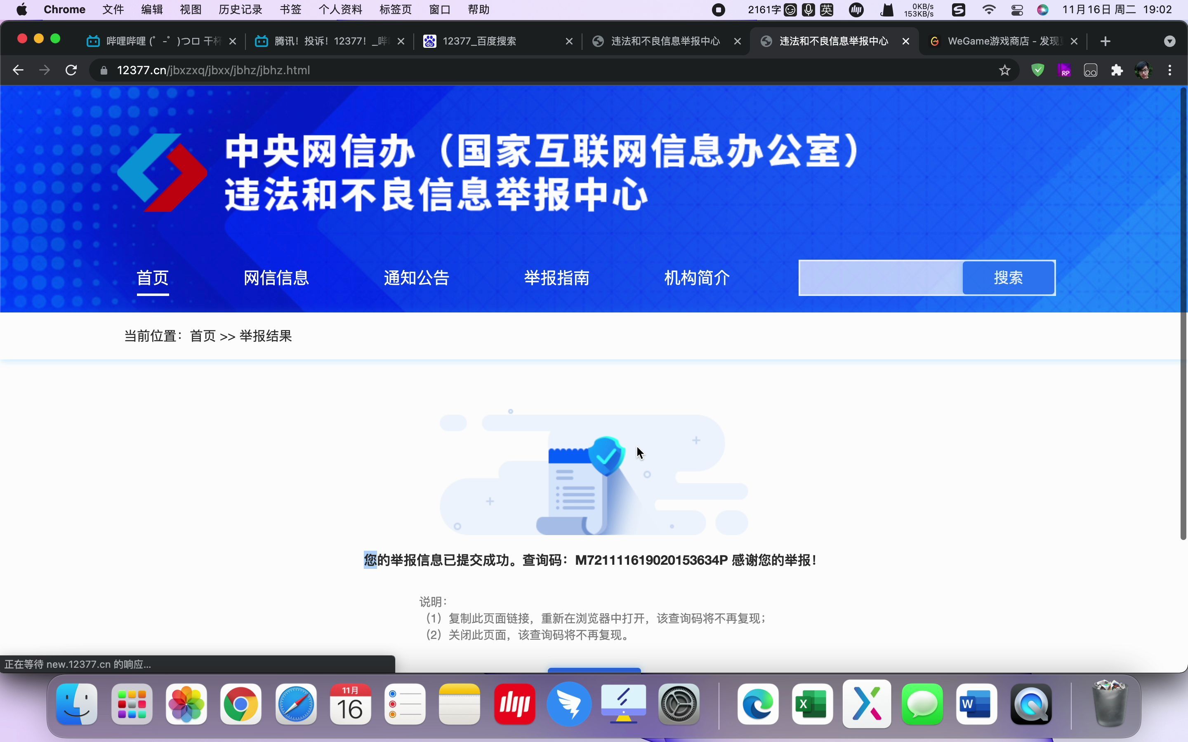Click the Messages dock icon
Viewport: 1188px width, 742px height.
(922, 704)
